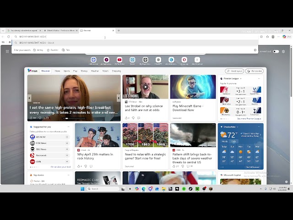Open Premier League card more options
The image size is (293, 220).
tap(259, 78)
